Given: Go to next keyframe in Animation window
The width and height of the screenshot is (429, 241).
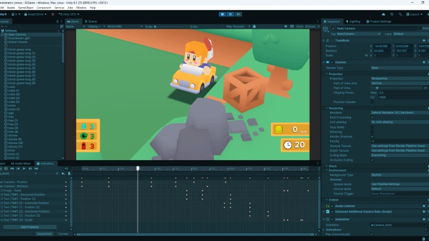Looking at the screenshot, I should pos(30,168).
